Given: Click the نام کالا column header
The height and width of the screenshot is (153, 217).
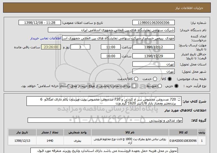Looking at the screenshot, I should [130, 132].
